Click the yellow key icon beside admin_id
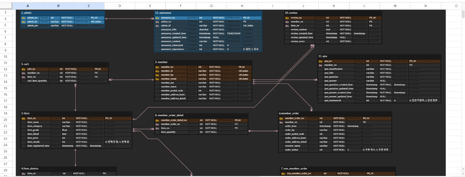465x177 pixels. (x=24, y=22)
